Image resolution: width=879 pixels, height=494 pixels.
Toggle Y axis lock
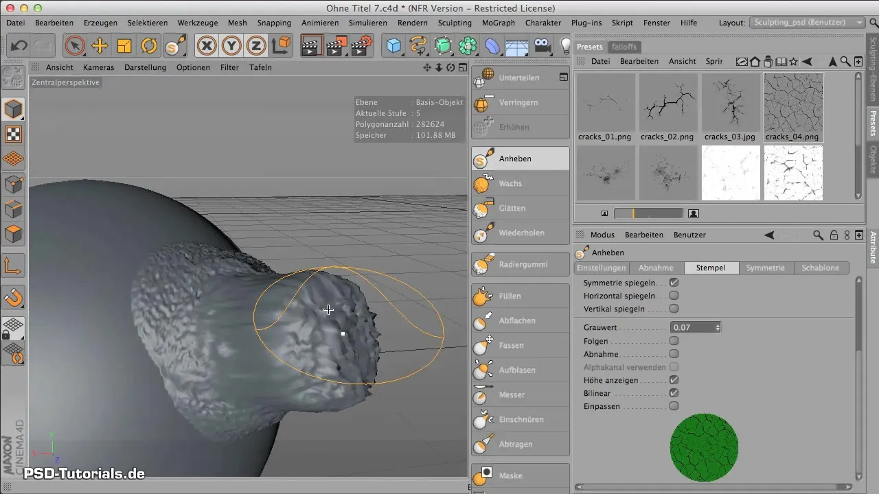point(231,46)
